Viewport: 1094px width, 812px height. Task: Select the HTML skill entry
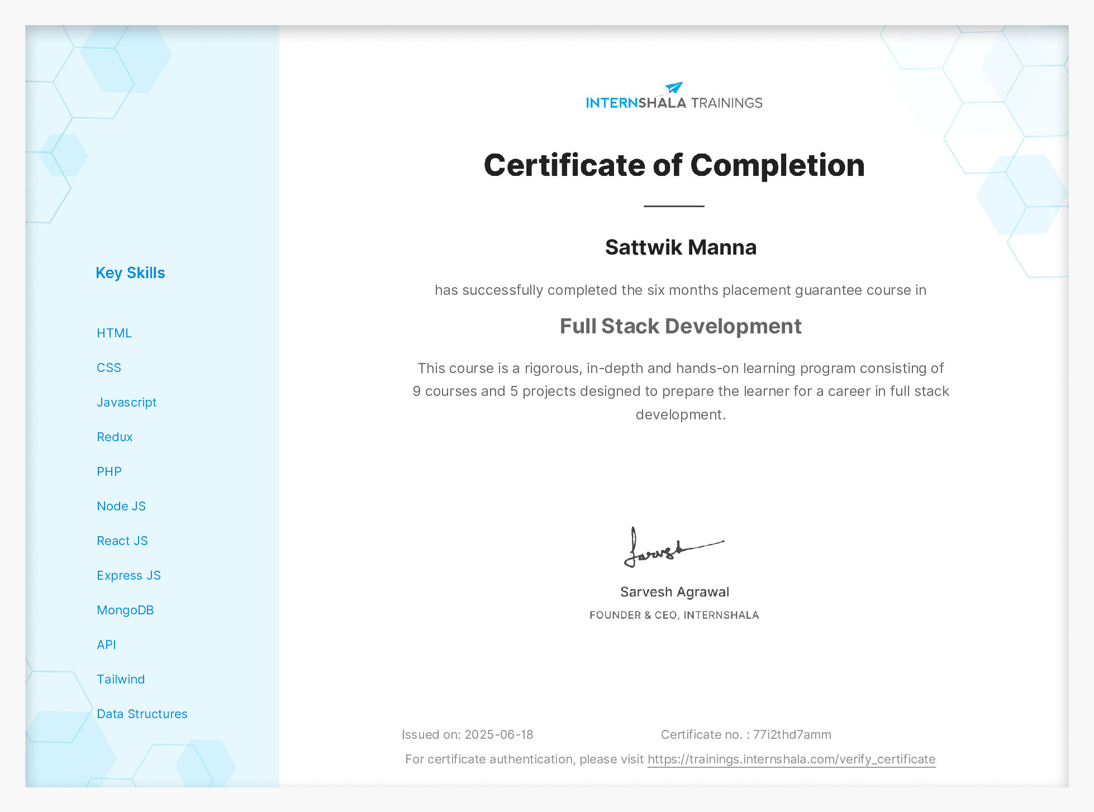[115, 333]
